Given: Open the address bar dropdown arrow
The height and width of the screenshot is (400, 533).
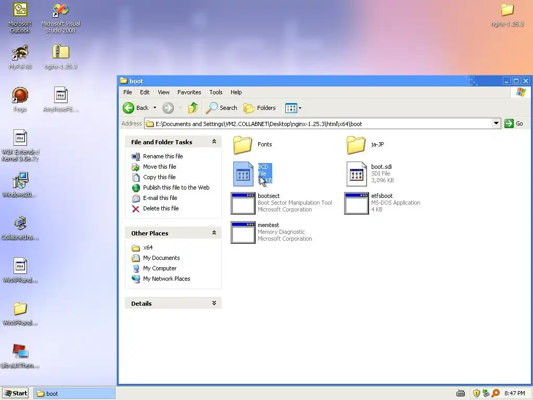Looking at the screenshot, I should point(496,123).
